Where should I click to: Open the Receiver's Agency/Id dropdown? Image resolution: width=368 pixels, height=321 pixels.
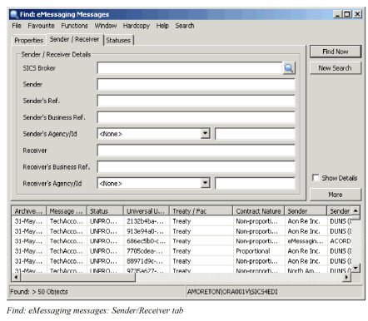pyautogui.click(x=205, y=183)
